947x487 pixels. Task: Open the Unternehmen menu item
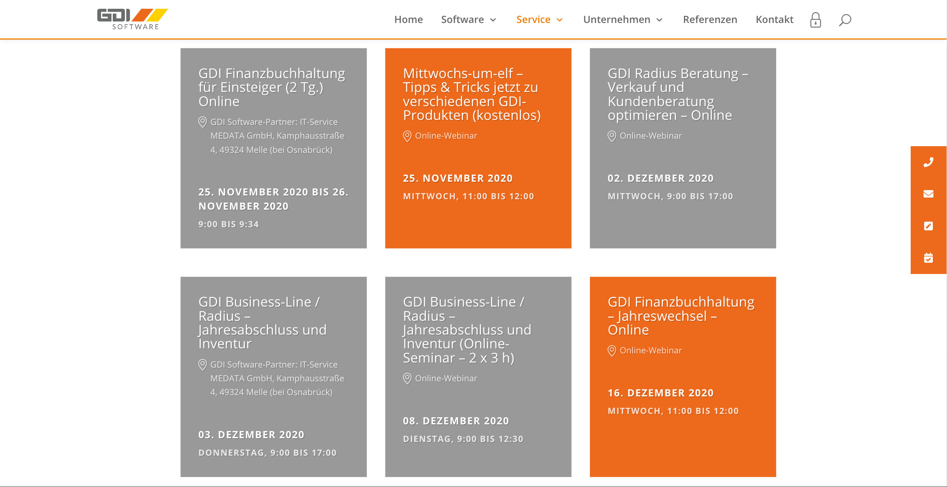[617, 20]
